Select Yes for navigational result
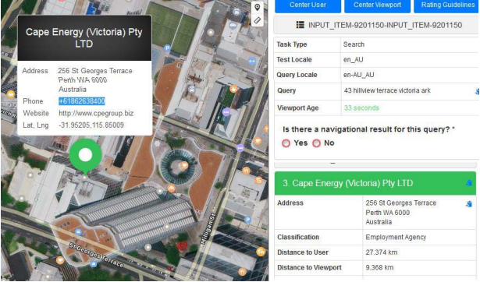 (286, 143)
